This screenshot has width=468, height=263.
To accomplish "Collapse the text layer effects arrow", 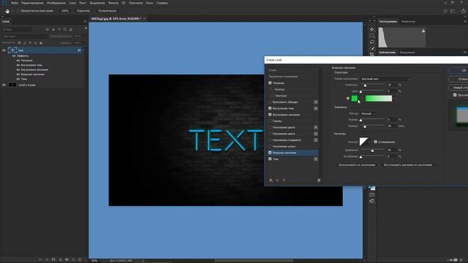I will pos(83,50).
